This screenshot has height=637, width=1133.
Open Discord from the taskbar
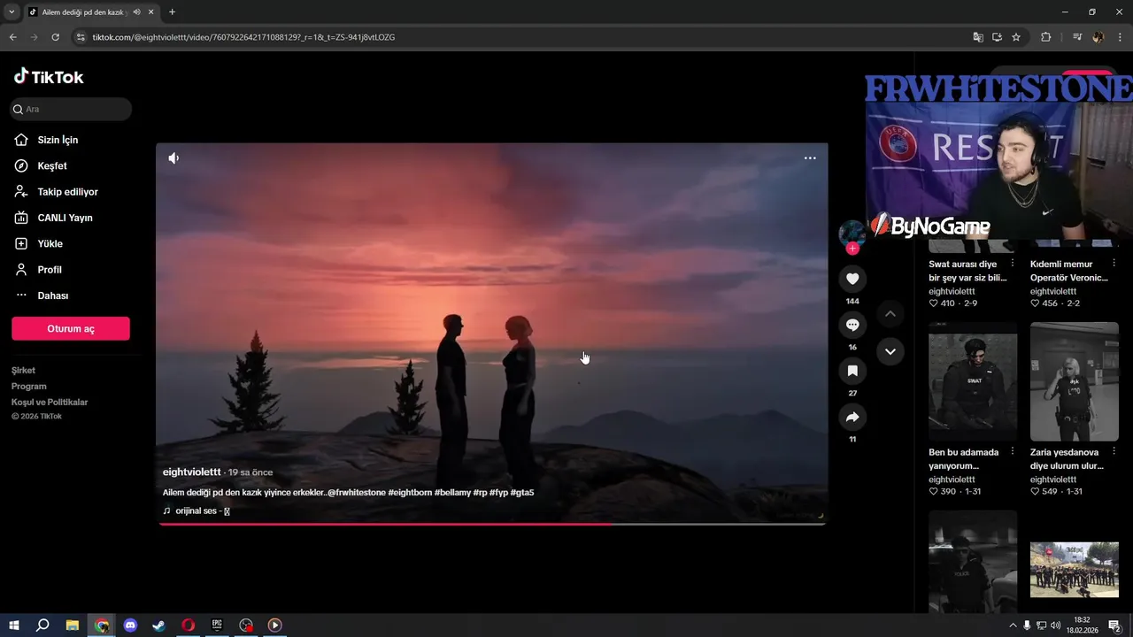(x=131, y=625)
